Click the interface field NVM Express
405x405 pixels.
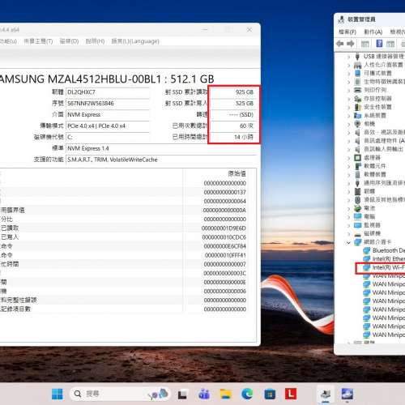click(108, 115)
